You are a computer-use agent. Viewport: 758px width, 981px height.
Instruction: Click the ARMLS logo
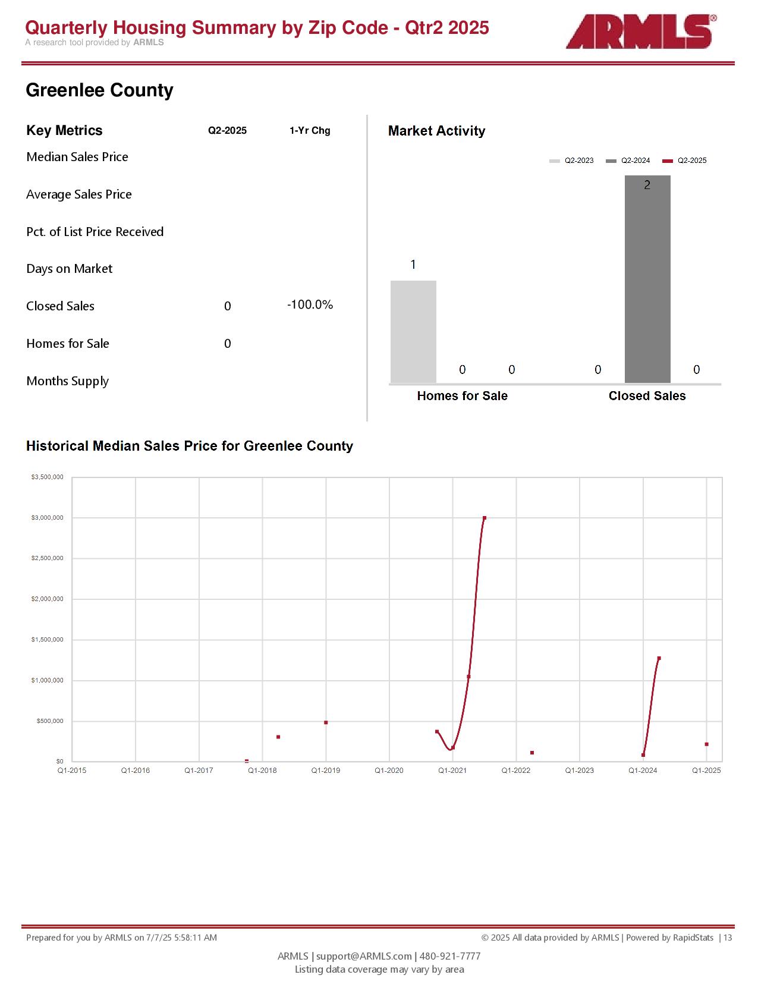click(641, 32)
